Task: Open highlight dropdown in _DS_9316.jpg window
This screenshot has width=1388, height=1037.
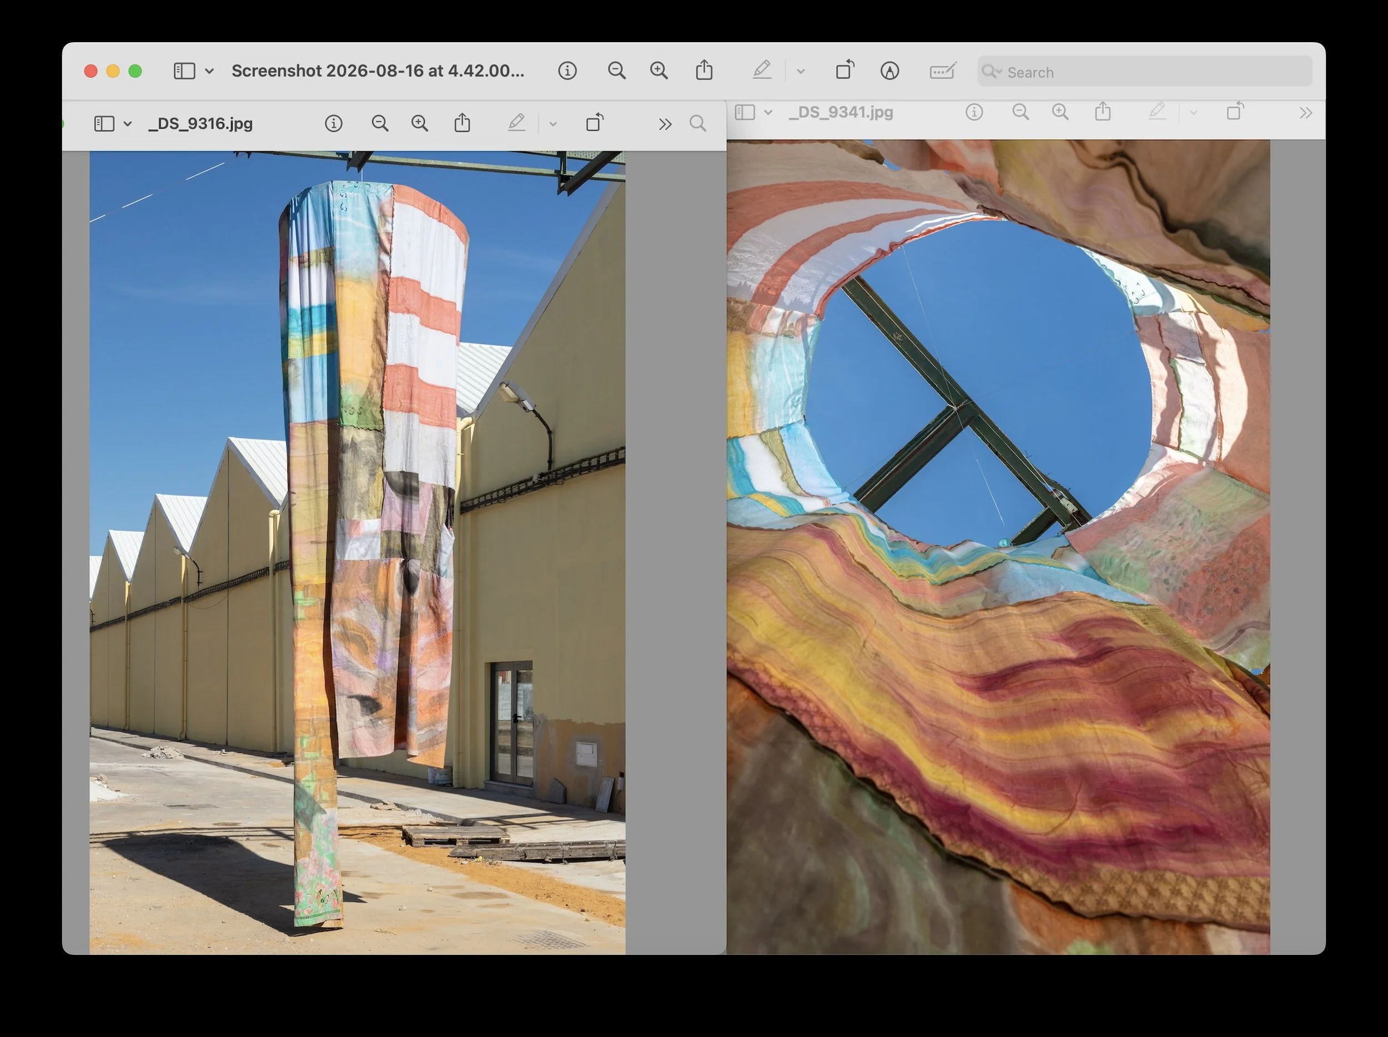Action: coord(553,124)
